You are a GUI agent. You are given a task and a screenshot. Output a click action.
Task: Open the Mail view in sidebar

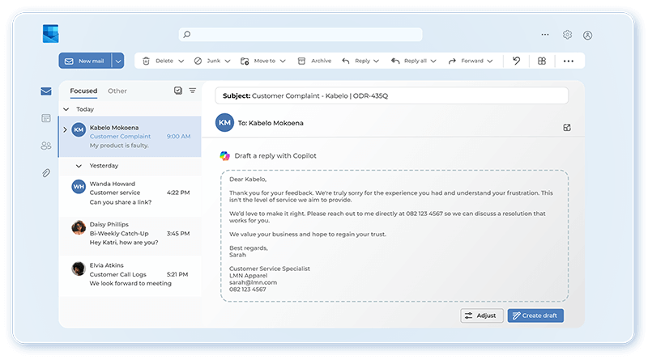pyautogui.click(x=46, y=91)
